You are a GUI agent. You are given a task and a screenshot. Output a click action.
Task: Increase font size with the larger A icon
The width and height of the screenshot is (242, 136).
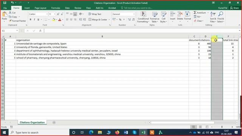pos(58,14)
